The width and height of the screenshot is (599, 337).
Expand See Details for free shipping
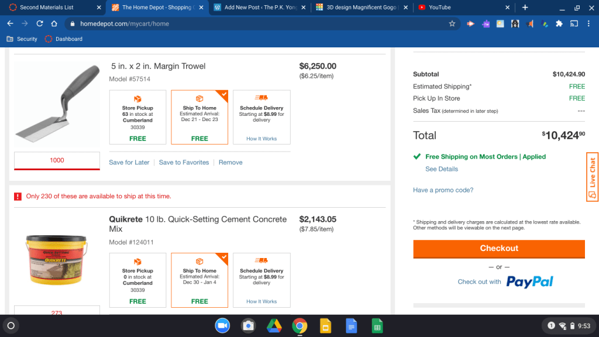442,169
